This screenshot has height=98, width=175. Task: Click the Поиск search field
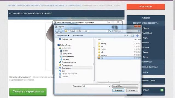[x=127, y=31]
